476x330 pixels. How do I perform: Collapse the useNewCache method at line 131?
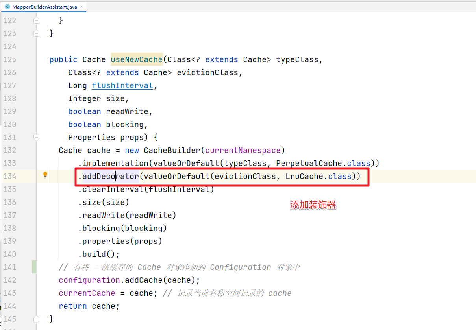(x=36, y=137)
